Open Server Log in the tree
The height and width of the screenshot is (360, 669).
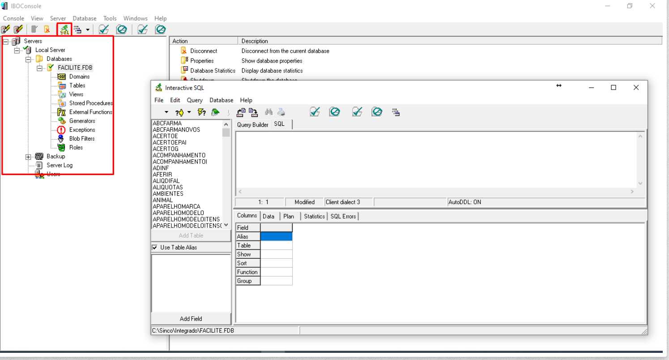point(60,165)
